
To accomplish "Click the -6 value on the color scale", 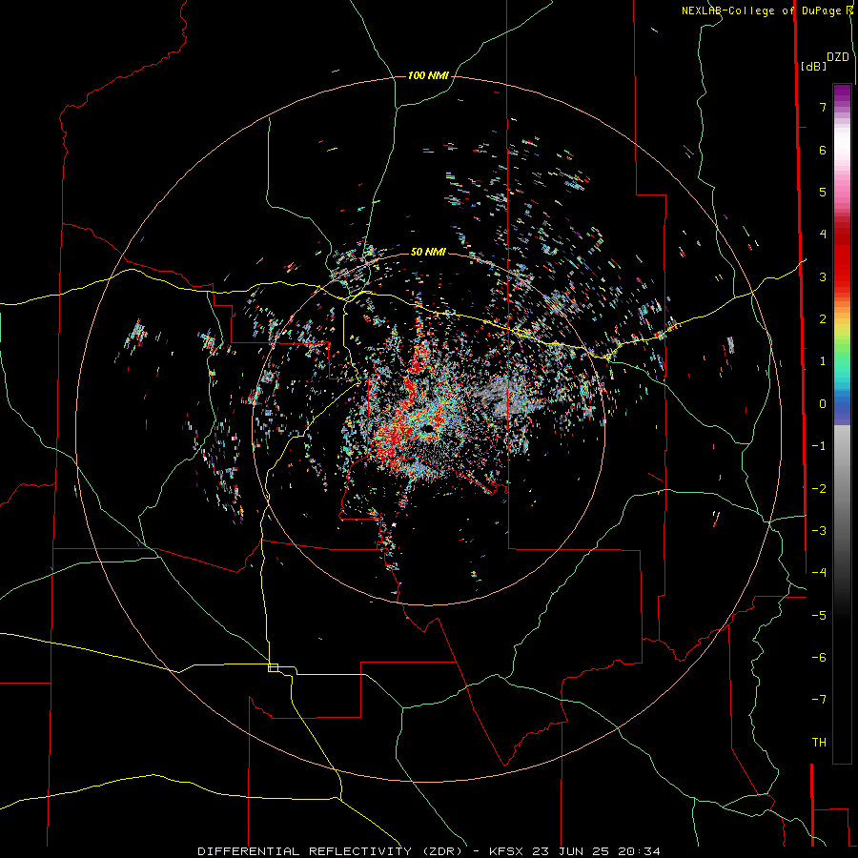I will coord(819,658).
